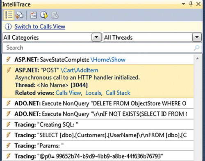Click the calls view toolbar icon
Screen dimensions: 205x161
click(x=19, y=15)
